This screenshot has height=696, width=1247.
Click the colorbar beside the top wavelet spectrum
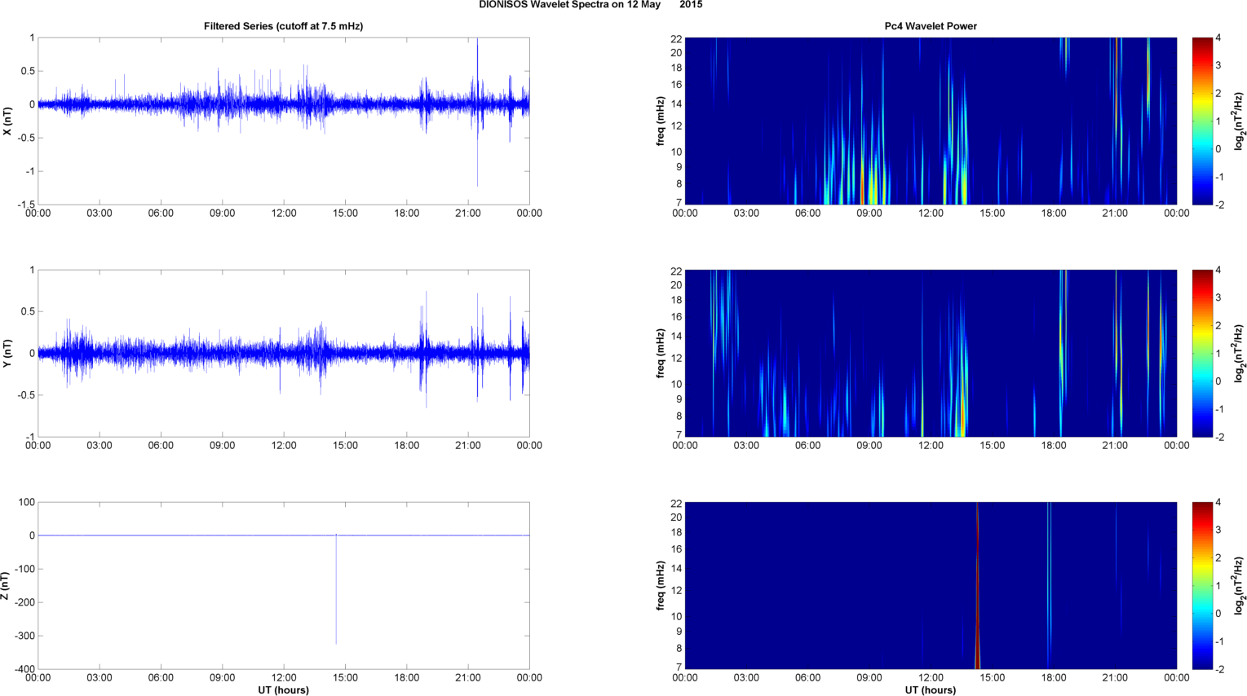click(1202, 121)
